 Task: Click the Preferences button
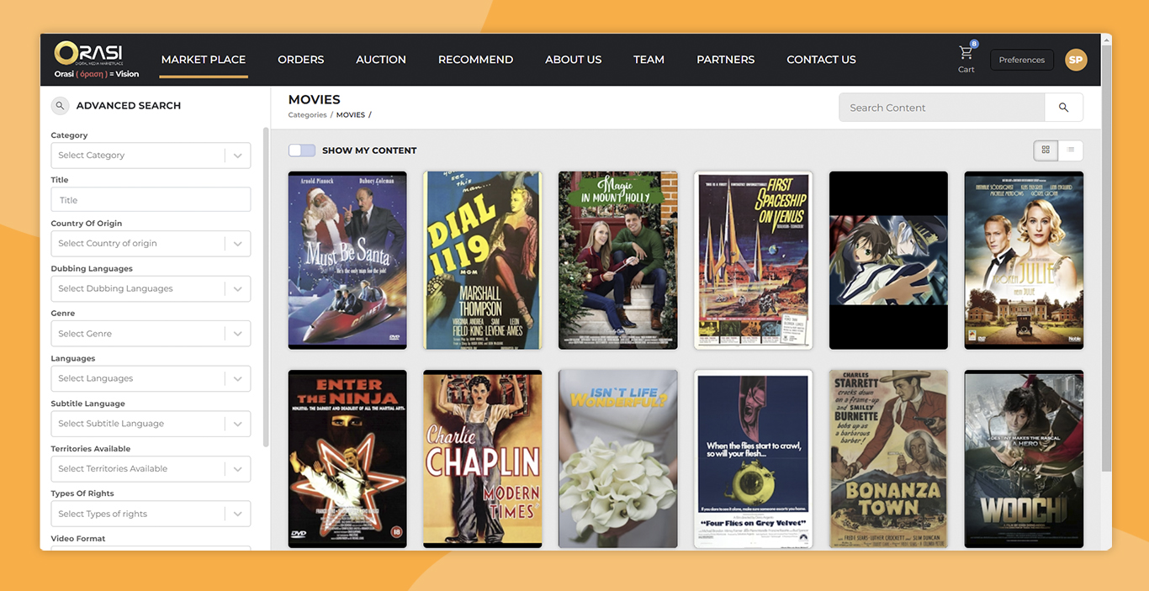point(1022,60)
